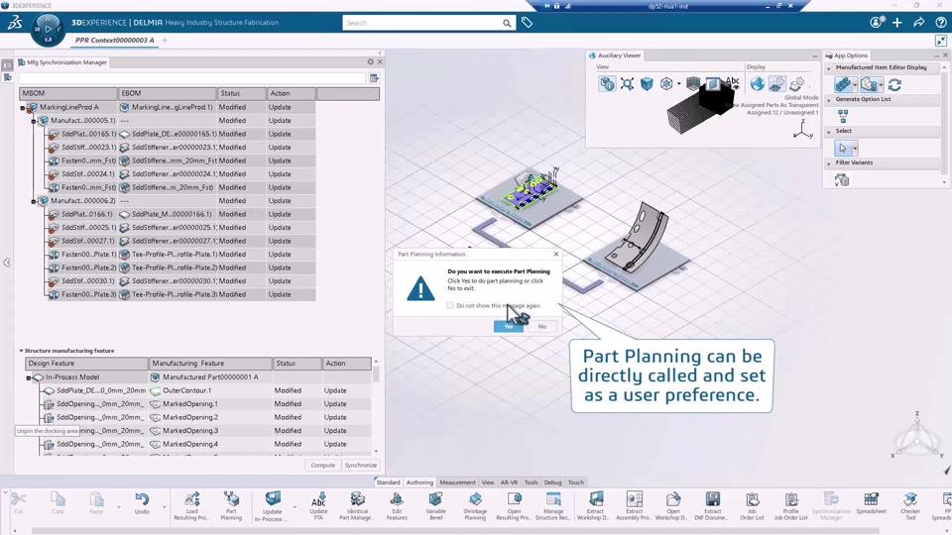Toggle the first Manufactured Item Editor Display button
952x535 pixels.
click(x=843, y=84)
